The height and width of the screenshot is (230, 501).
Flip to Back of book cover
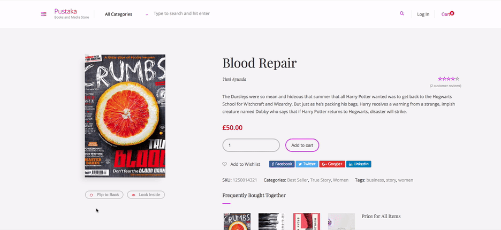pos(104,195)
